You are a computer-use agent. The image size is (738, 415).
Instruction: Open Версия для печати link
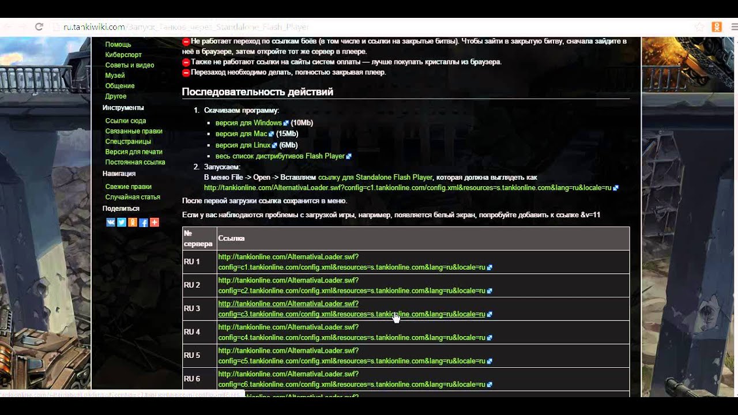coord(134,152)
